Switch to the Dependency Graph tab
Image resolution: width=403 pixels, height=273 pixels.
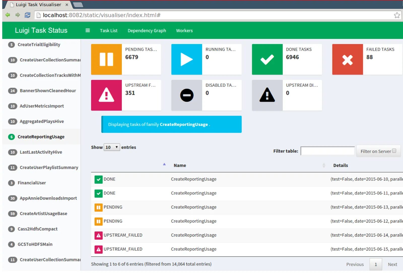[x=147, y=30]
